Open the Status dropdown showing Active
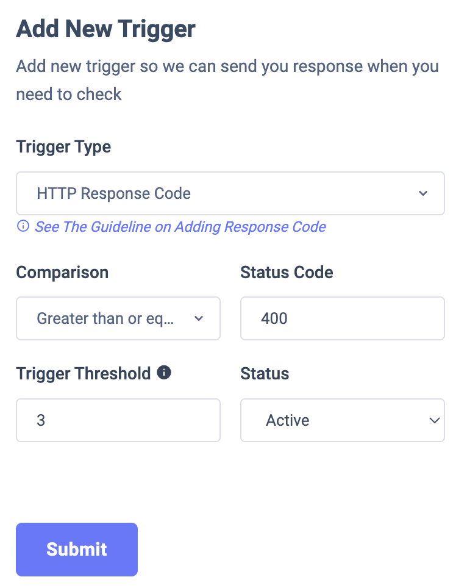 tap(343, 420)
